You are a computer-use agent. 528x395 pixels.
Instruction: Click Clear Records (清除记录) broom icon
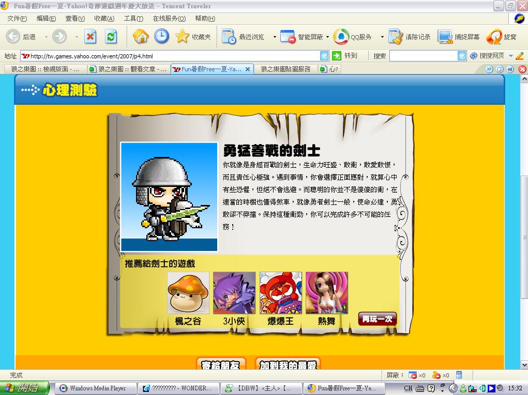[396, 36]
